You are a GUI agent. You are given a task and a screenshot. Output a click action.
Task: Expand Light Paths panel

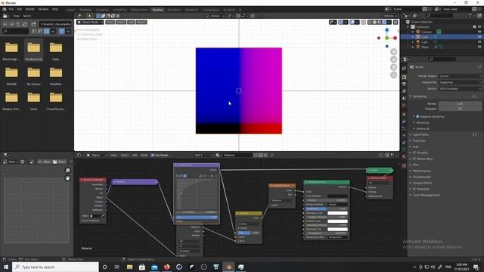point(420,134)
